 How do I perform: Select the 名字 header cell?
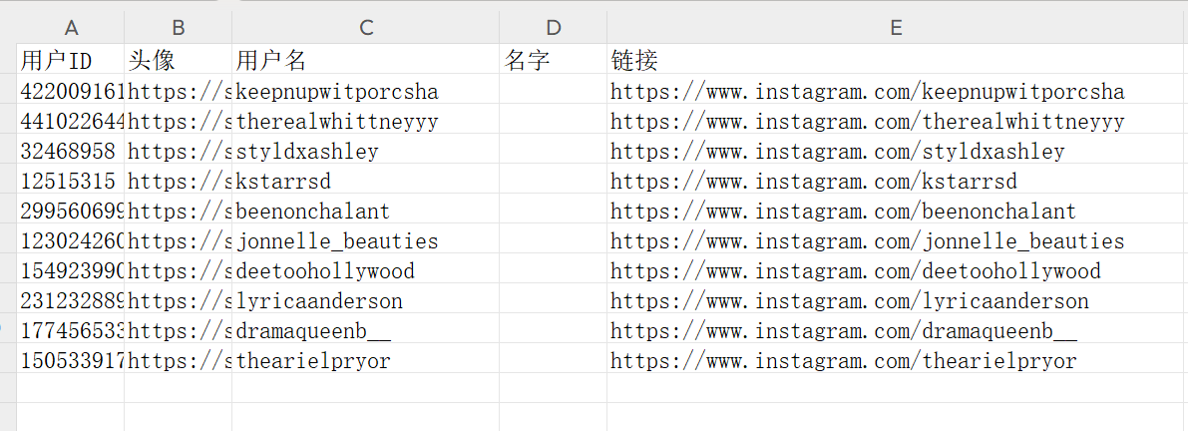pyautogui.click(x=553, y=60)
